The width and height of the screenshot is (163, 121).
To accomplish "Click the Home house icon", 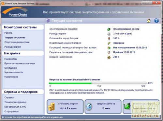I will [149, 21].
